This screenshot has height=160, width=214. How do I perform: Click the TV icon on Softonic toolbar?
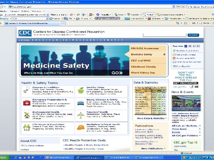coord(66,18)
